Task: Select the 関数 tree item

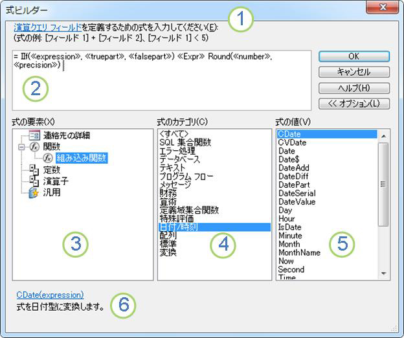Action: coord(52,146)
